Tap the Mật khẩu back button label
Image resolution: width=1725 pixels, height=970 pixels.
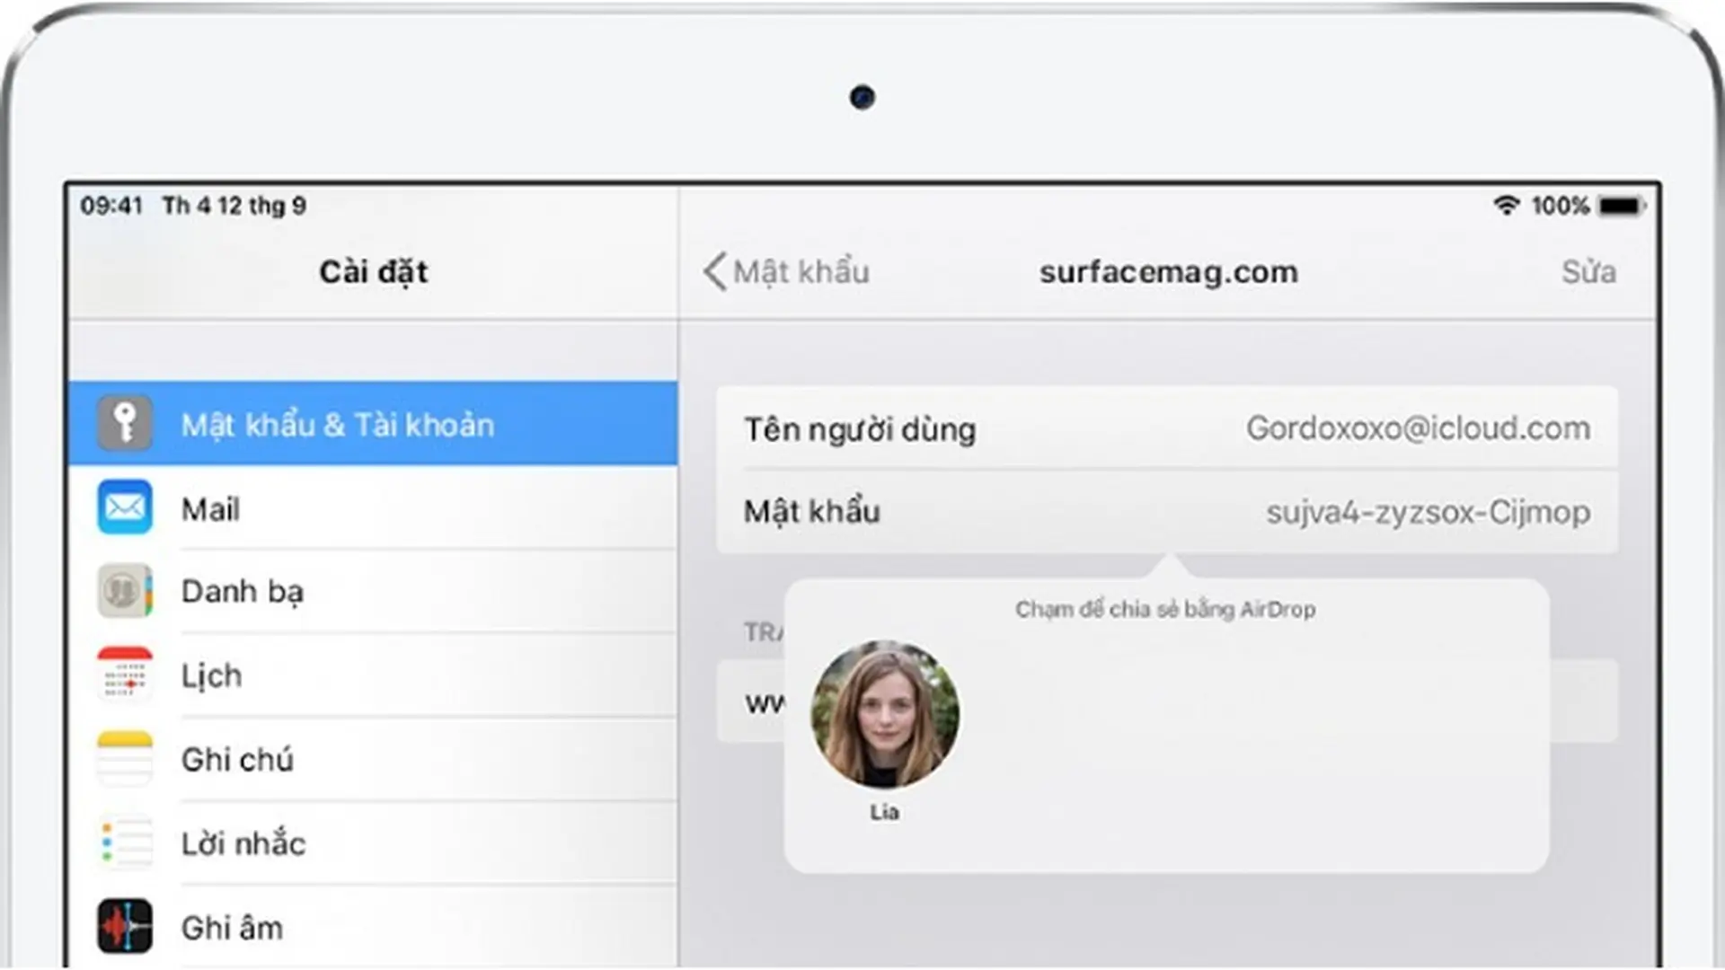(801, 271)
